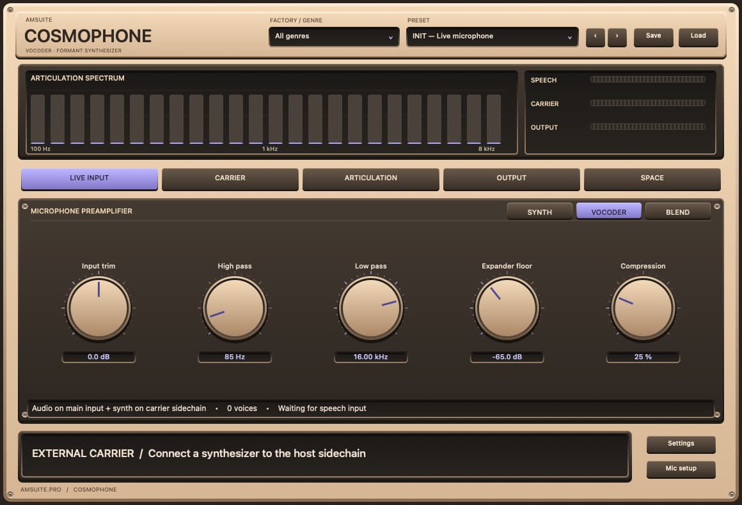Screen dimensions: 742x505
Task: Click the 100 Hz spectrum axis label
Action: 41,149
